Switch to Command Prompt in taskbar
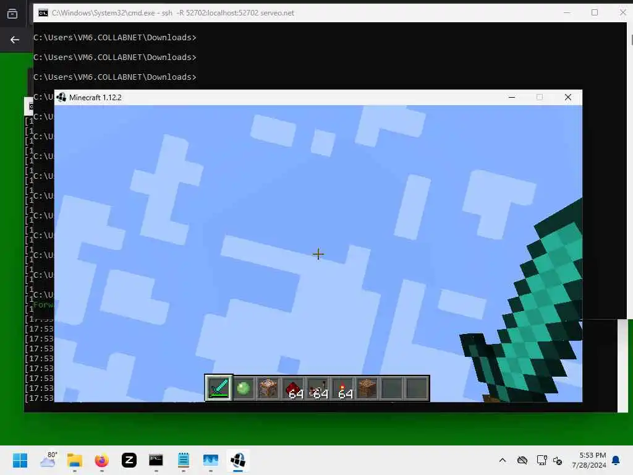This screenshot has height=475, width=633. [156, 460]
